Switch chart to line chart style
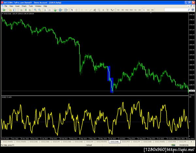 [x=30, y=10]
